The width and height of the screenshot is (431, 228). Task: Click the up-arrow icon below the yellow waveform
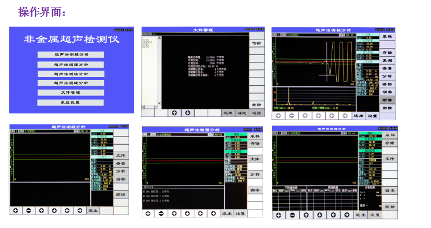(x=305, y=116)
